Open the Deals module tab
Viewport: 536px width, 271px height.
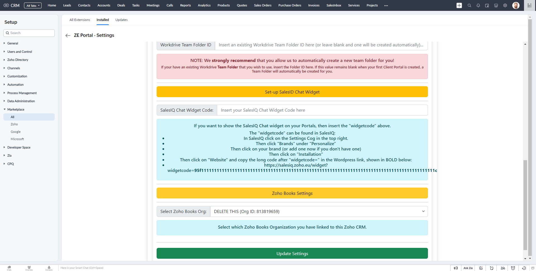pos(121,5)
